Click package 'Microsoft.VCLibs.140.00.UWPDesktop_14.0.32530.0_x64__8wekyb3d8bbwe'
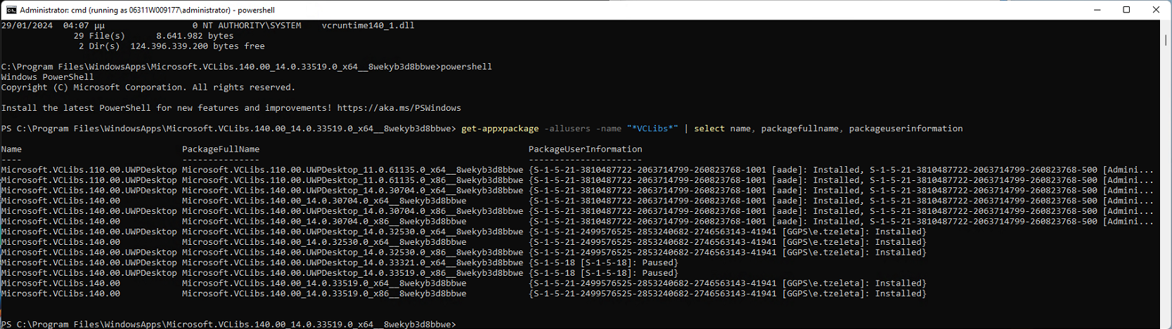Screen dimensions: 1172x329 (352, 231)
